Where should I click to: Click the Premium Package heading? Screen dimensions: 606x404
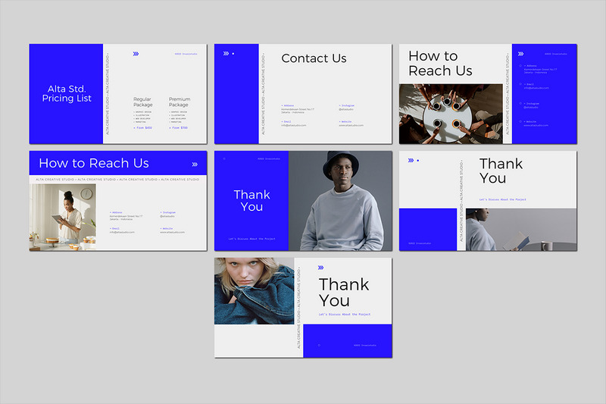tap(180, 102)
